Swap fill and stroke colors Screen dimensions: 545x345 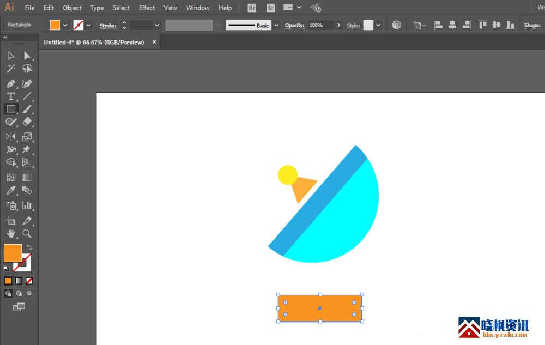click(29, 247)
